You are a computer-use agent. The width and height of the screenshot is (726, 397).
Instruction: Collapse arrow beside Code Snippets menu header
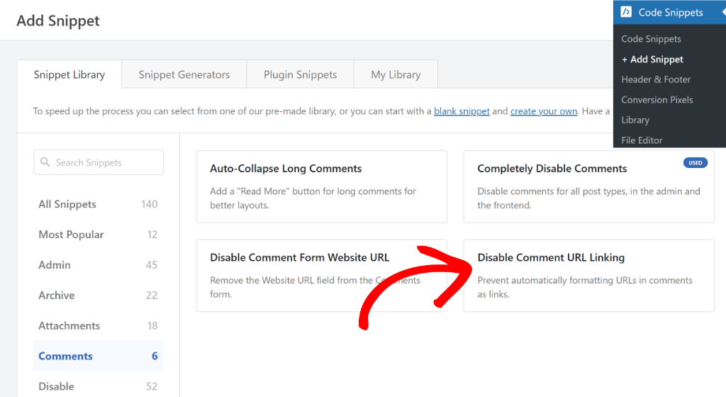[723, 13]
